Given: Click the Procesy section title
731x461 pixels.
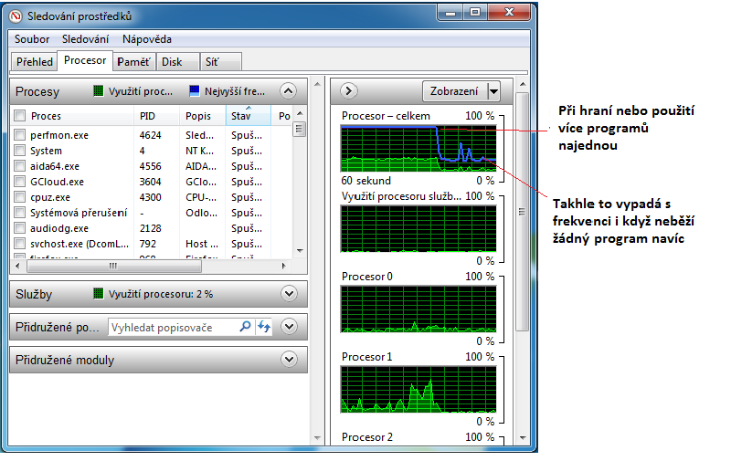Looking at the screenshot, I should (37, 91).
